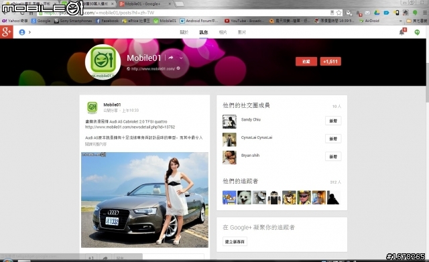Click the red follow button on cover
Screen dimensions: 429x262
pyautogui.click(x=306, y=62)
